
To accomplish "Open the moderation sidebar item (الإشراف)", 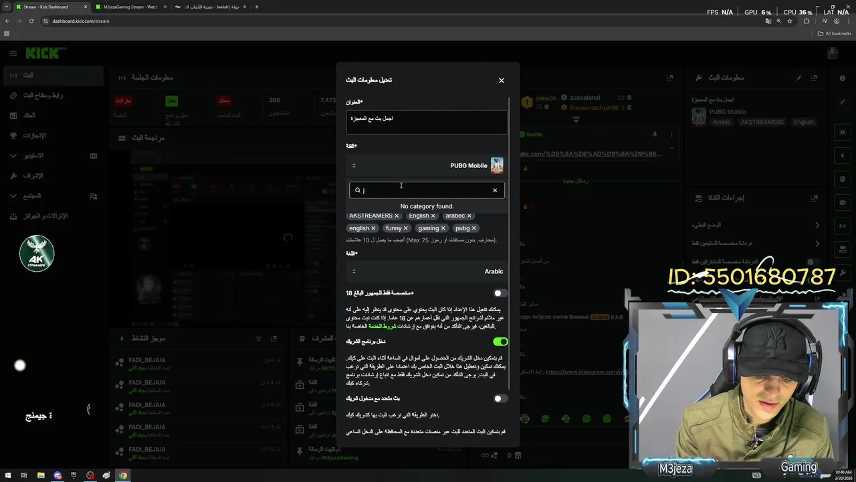I will pos(52,175).
